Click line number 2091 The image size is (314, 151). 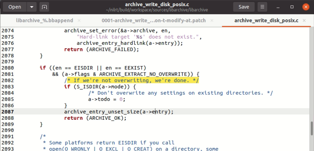tap(8, 137)
